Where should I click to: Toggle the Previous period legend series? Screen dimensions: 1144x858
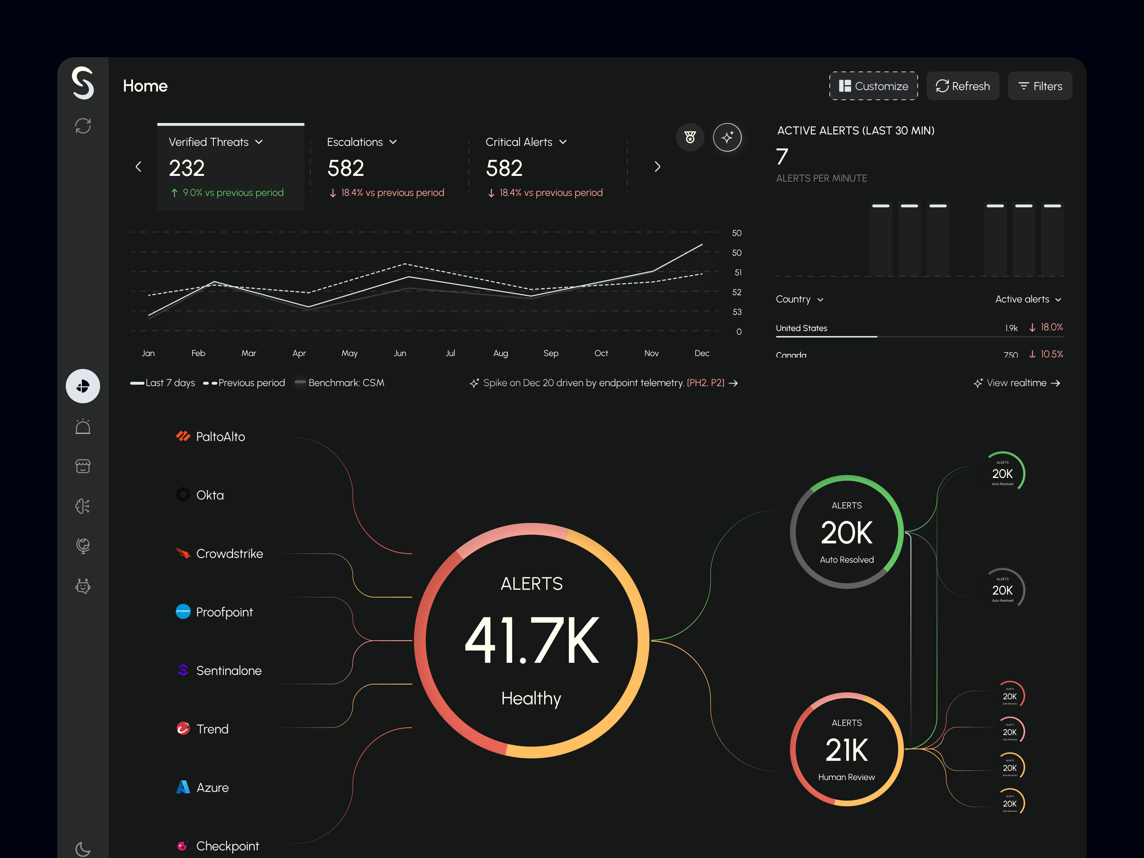(x=244, y=383)
